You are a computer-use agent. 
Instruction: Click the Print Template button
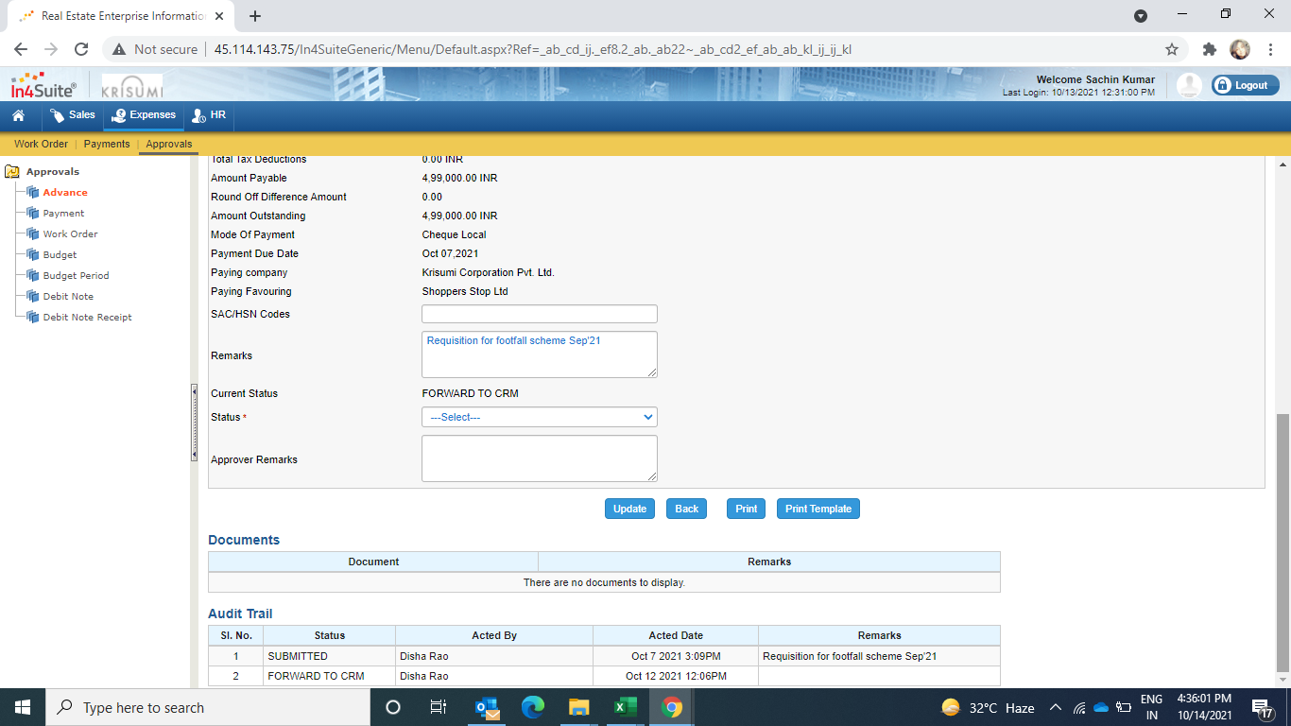(818, 509)
